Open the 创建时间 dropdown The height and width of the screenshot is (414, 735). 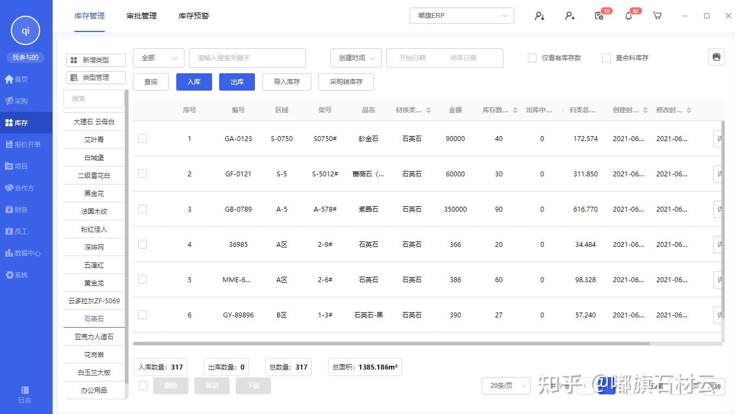[x=356, y=58]
